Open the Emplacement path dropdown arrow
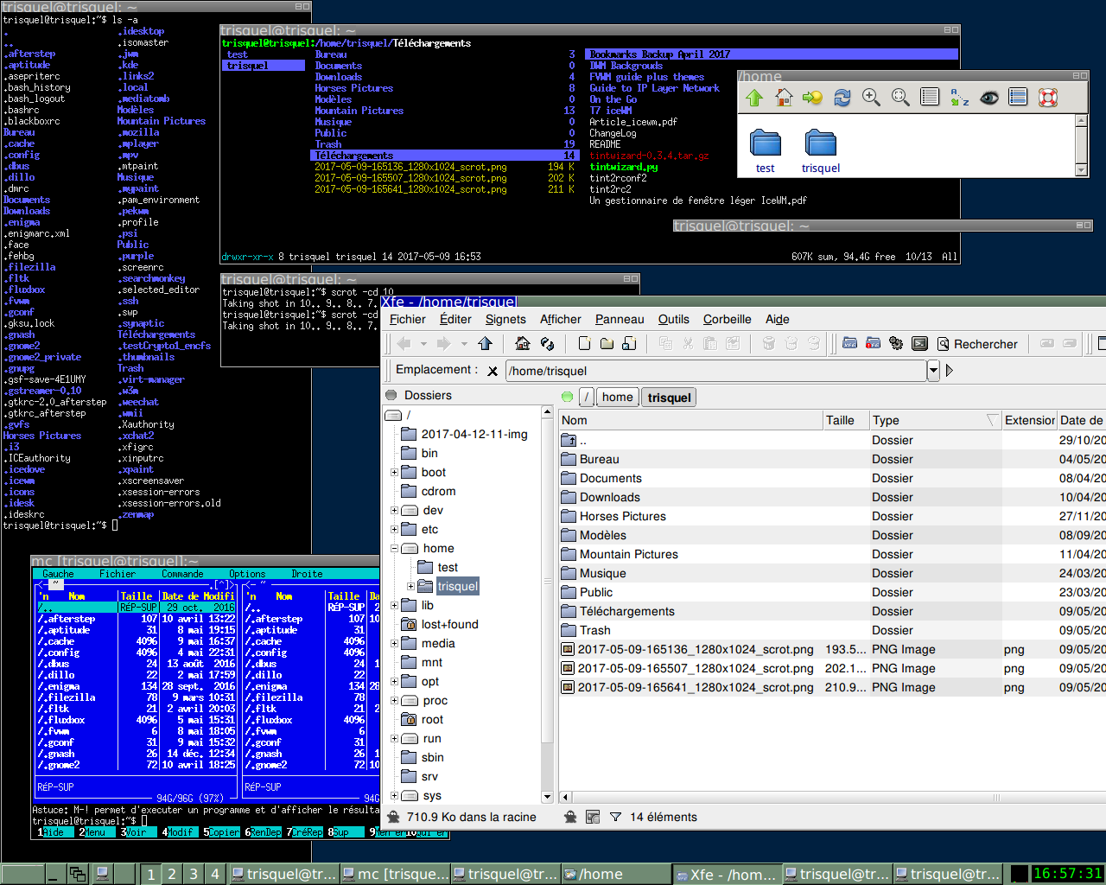The height and width of the screenshot is (885, 1106). pyautogui.click(x=933, y=371)
